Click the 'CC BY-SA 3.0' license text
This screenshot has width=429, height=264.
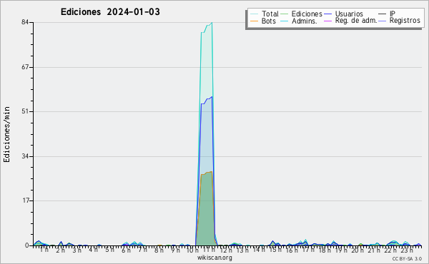click(407, 258)
